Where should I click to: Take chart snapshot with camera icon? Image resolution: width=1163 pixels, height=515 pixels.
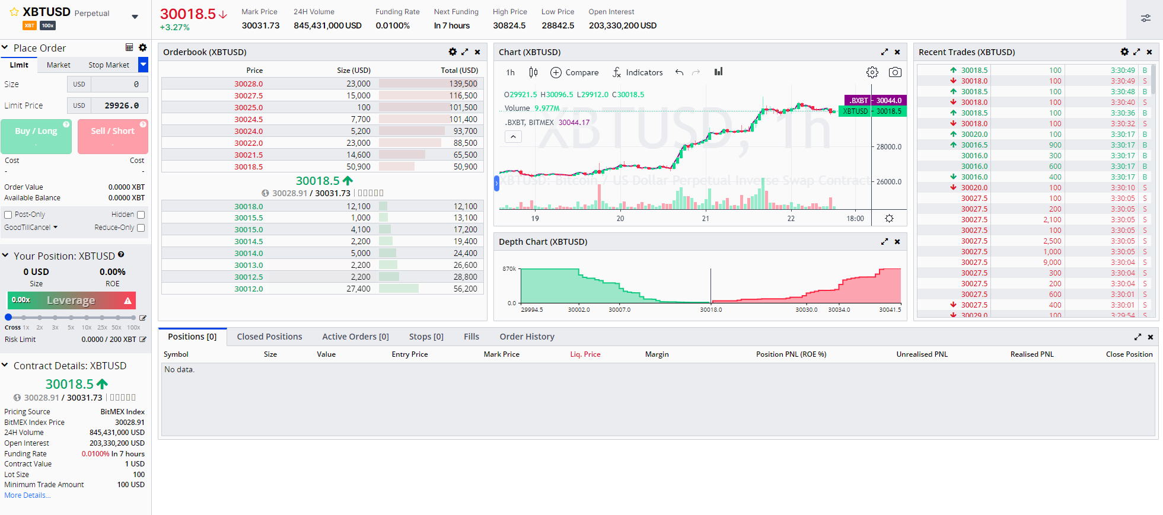[895, 72]
